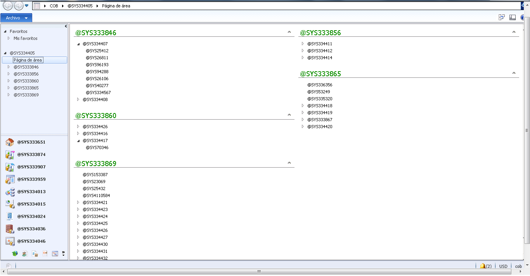Expand the @SYS334408 tree node
The image size is (530, 276).
[x=78, y=99]
